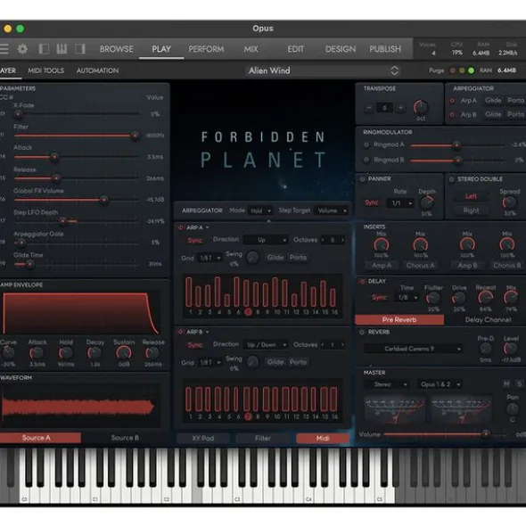Open the Arpeggiator Mode Hold dropdown
526x527 pixels.
[x=260, y=211]
